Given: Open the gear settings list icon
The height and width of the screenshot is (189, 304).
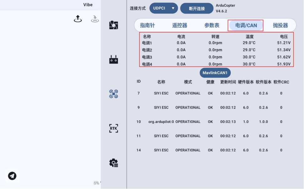Looking at the screenshot, I should tap(113, 163).
